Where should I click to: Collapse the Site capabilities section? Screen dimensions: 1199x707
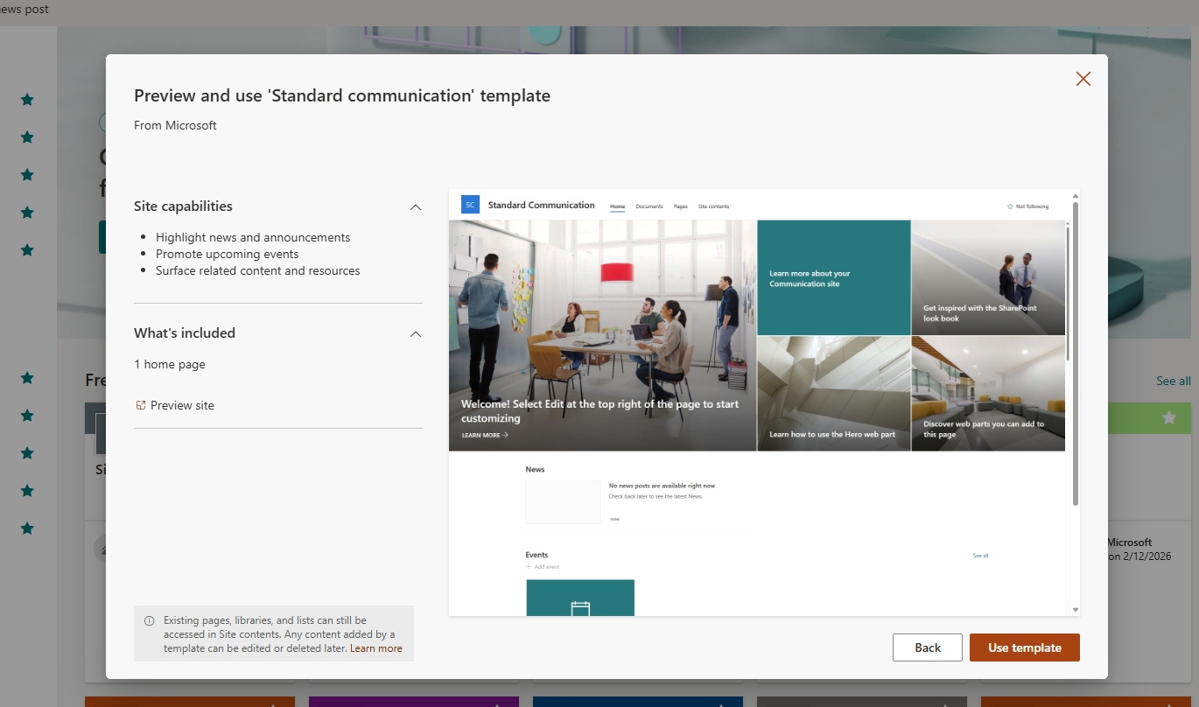(416, 207)
